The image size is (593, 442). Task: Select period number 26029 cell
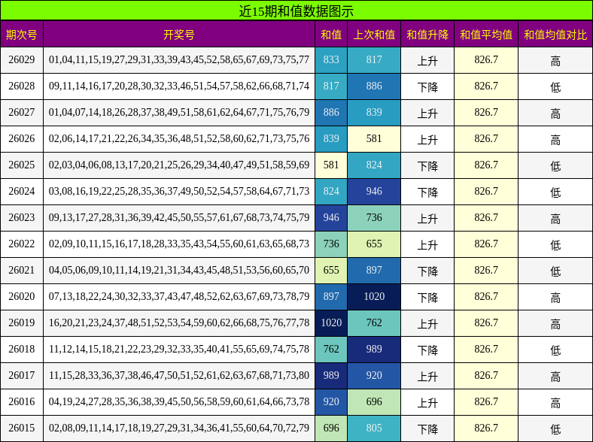pyautogui.click(x=22, y=60)
